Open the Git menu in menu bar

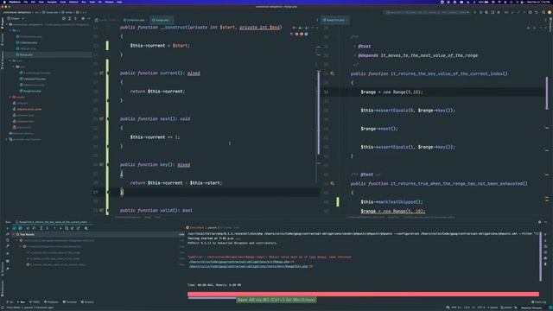[100, 2]
